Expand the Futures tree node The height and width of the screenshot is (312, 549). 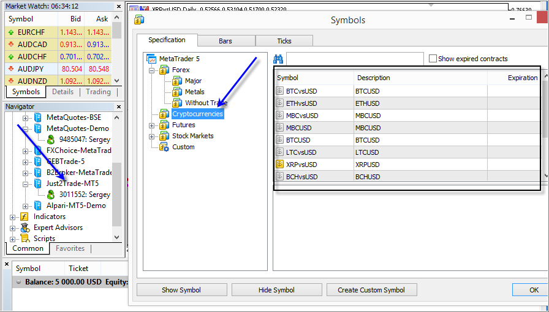click(151, 125)
